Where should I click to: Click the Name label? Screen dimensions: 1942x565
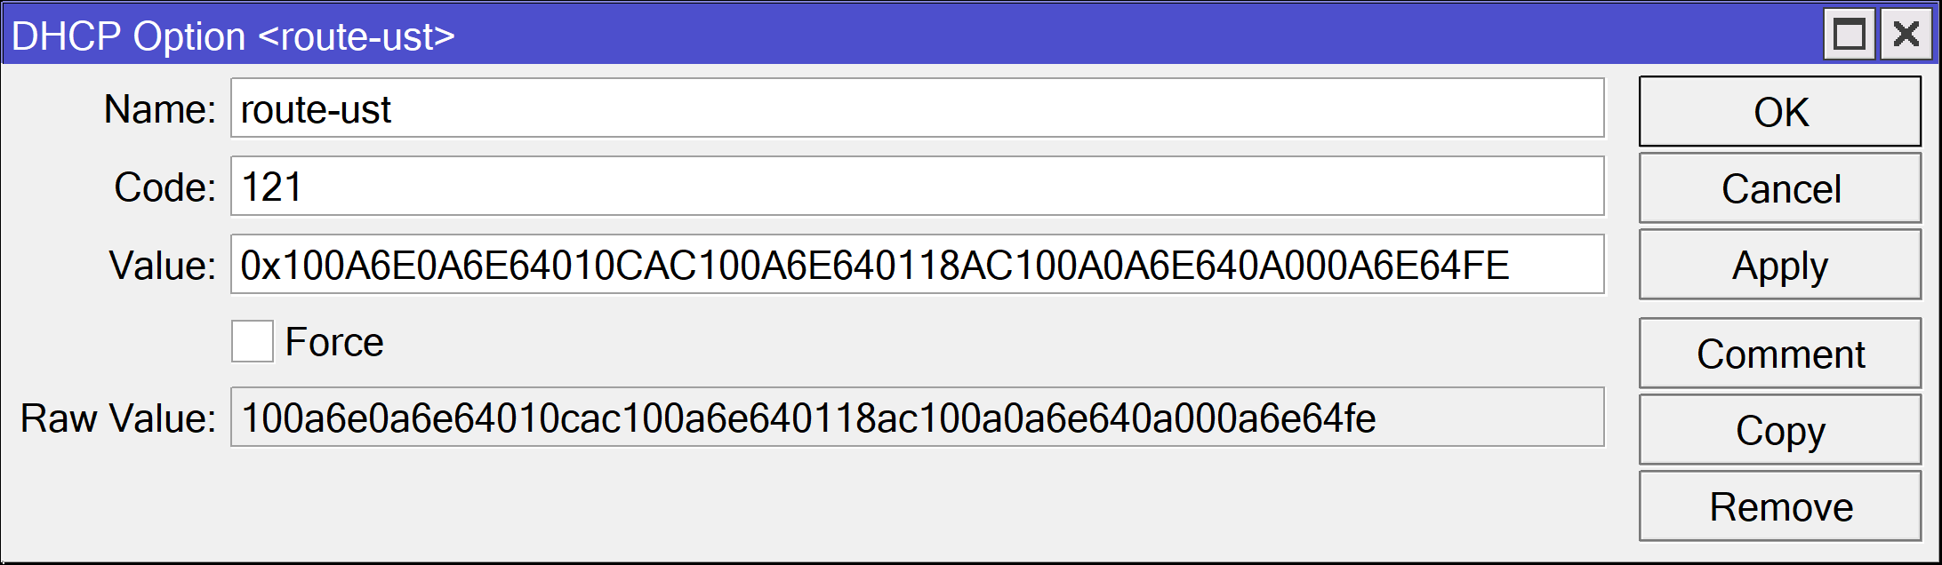pyautogui.click(x=160, y=110)
